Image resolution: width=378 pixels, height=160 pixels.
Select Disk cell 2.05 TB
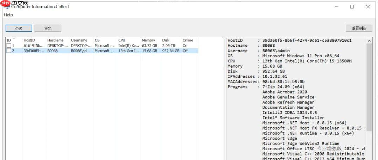tap(169, 45)
